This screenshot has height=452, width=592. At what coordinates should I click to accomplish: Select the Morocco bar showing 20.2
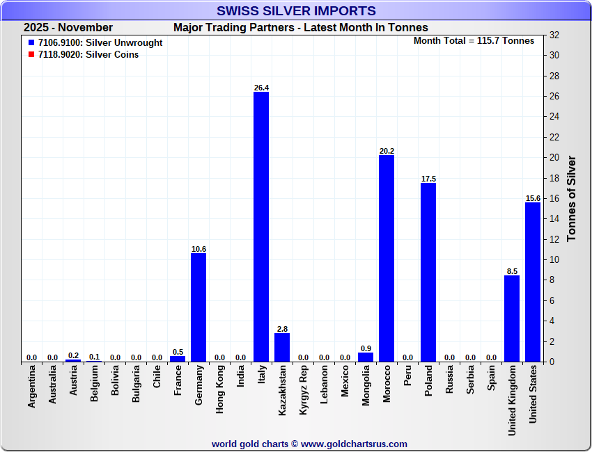pos(387,258)
